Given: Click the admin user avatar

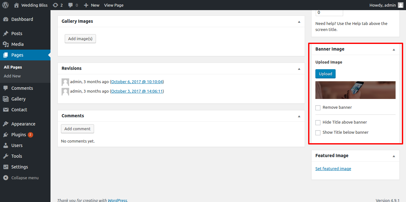Looking at the screenshot, I should point(400,5).
